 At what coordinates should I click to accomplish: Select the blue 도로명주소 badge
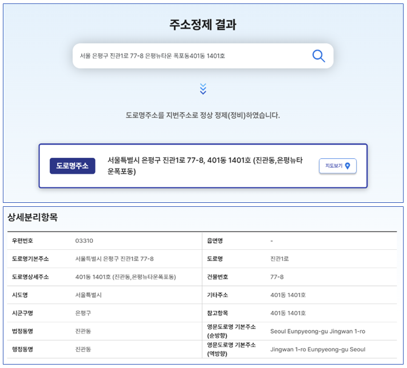pos(72,166)
